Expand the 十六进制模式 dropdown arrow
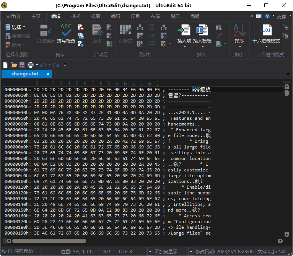This screenshot has width=293, height=256. click(267, 47)
